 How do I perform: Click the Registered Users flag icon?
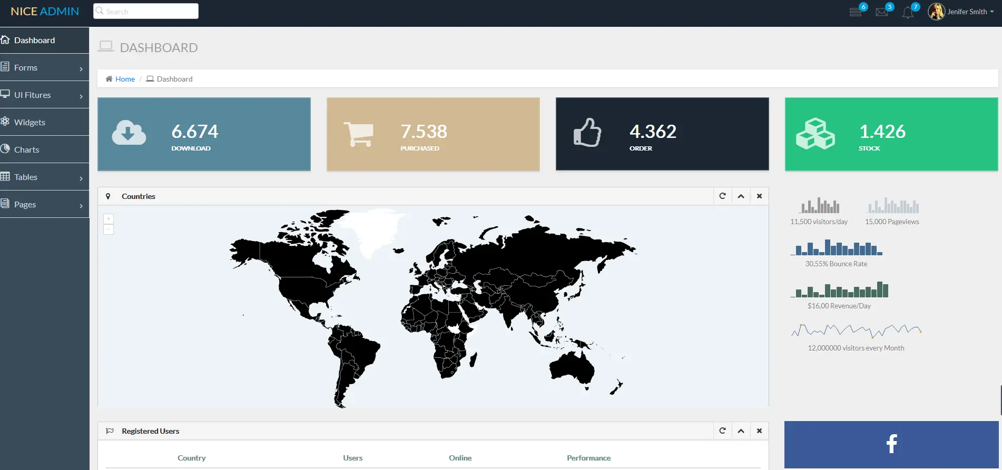110,431
